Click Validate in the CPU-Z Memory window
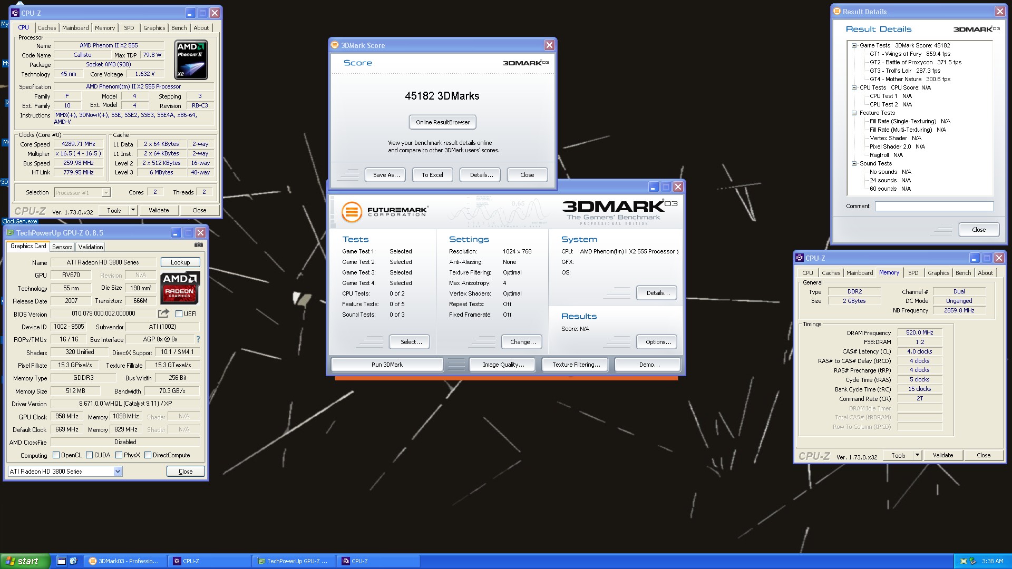 point(943,455)
